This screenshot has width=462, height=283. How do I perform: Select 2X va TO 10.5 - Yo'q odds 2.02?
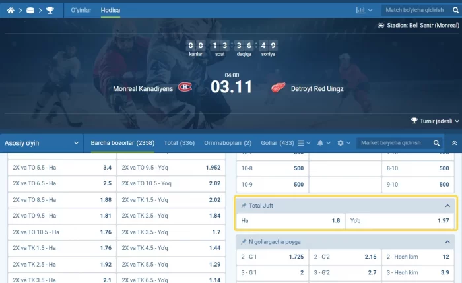click(x=171, y=183)
